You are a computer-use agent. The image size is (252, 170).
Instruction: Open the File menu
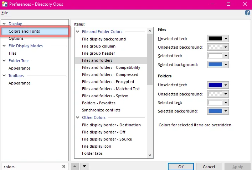(5, 13)
